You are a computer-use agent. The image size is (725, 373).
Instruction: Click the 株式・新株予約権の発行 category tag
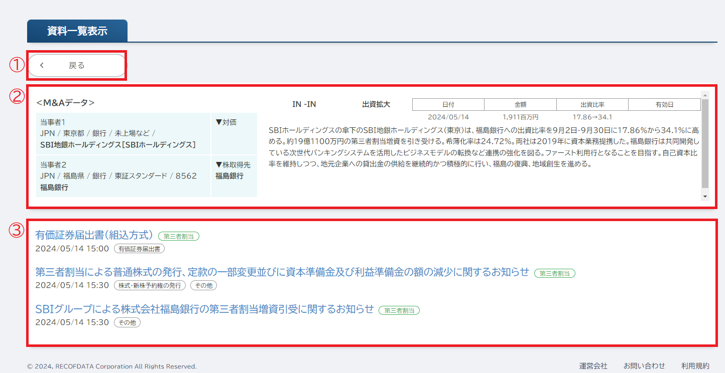click(x=150, y=285)
